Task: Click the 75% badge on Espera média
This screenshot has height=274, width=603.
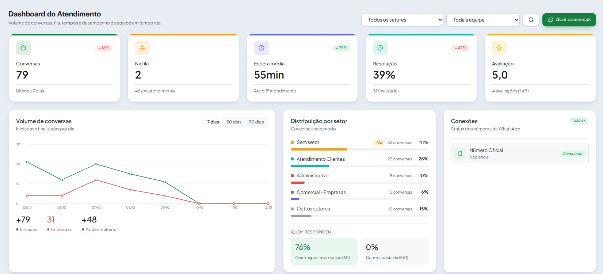Action: point(341,48)
